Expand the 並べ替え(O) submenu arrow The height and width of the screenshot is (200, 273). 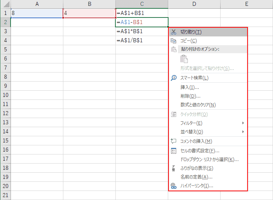pos(243,132)
